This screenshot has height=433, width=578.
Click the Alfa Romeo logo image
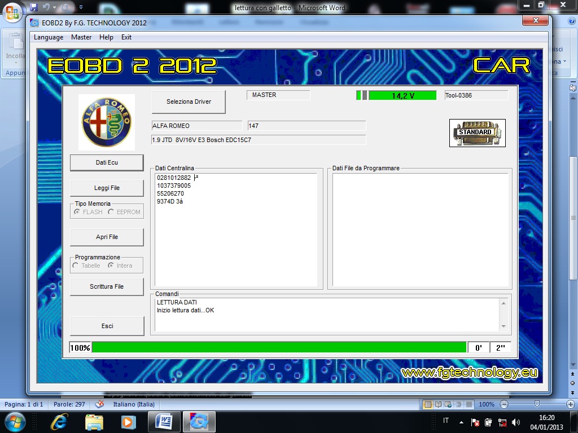[x=107, y=122]
